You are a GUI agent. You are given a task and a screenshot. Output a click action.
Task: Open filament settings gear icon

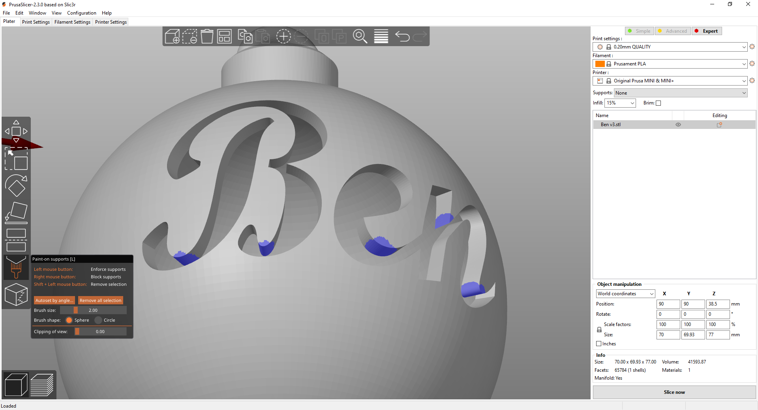752,63
